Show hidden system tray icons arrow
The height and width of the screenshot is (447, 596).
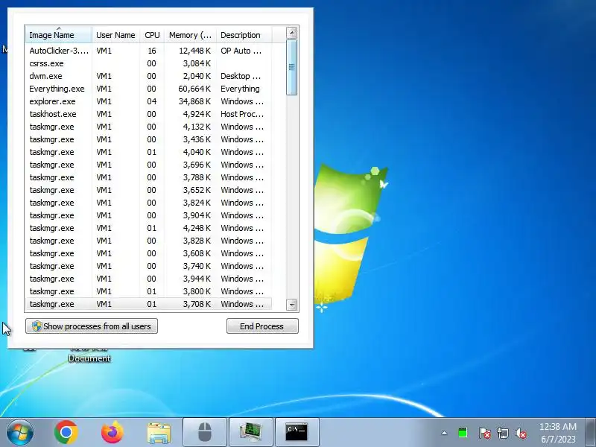(x=444, y=433)
